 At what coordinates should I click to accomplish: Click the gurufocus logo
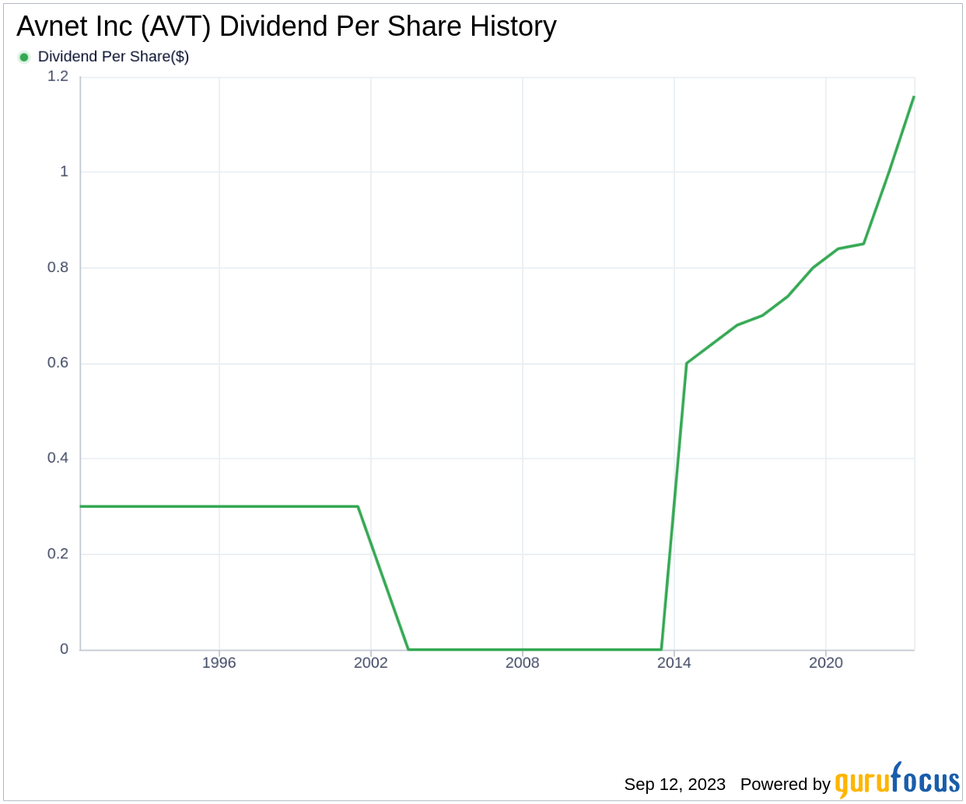898,781
